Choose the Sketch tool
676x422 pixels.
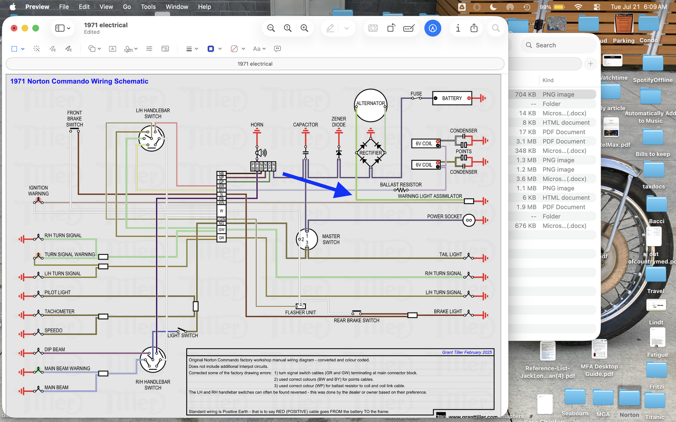(x=52, y=49)
